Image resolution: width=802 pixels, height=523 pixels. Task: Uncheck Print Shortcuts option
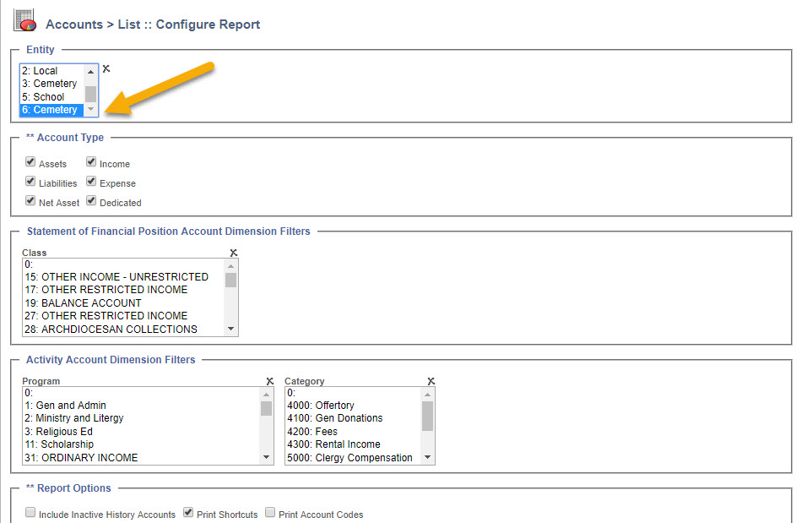coord(188,512)
